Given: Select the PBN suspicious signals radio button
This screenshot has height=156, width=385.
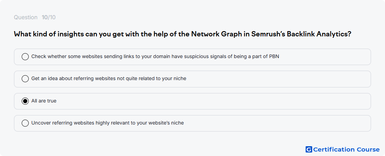Looking at the screenshot, I should point(25,57).
